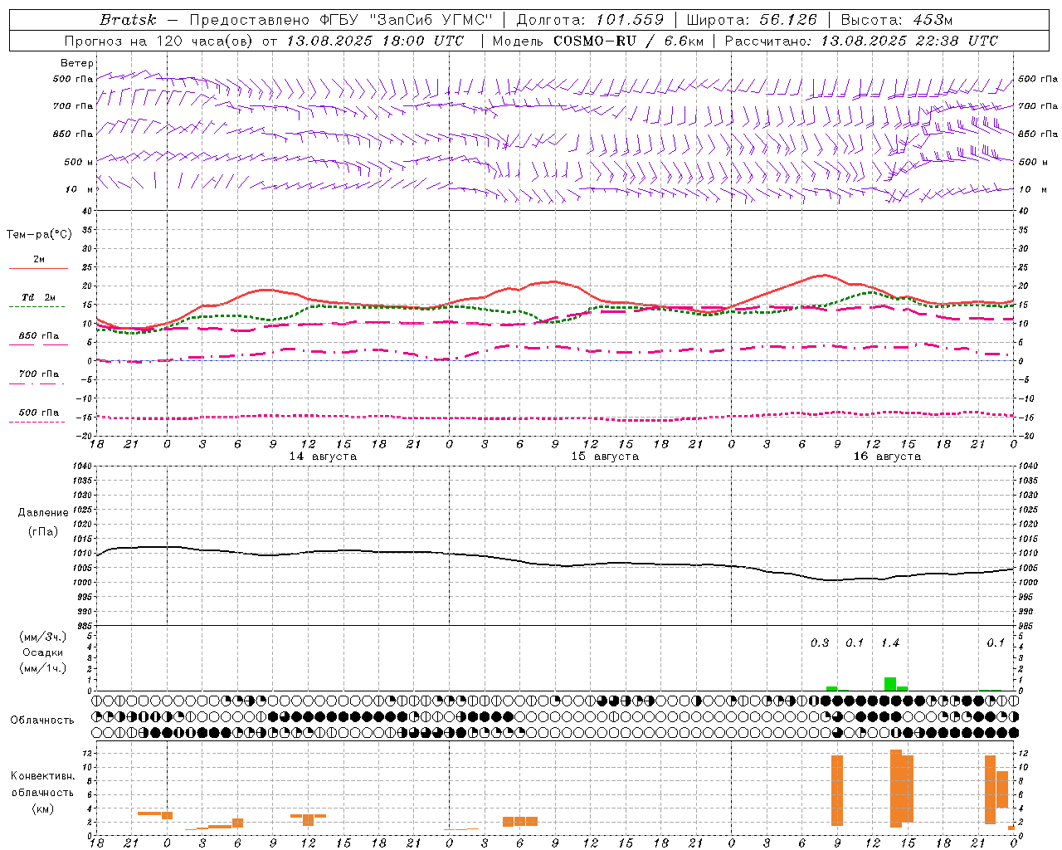Click the model name COSMO-RU
Viewport: 1062px width, 850px height.
595,41
